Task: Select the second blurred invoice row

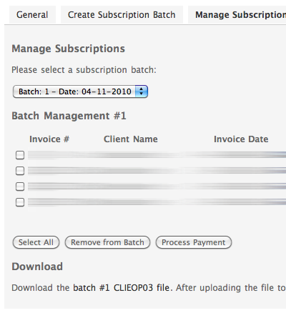Action: click(157, 171)
